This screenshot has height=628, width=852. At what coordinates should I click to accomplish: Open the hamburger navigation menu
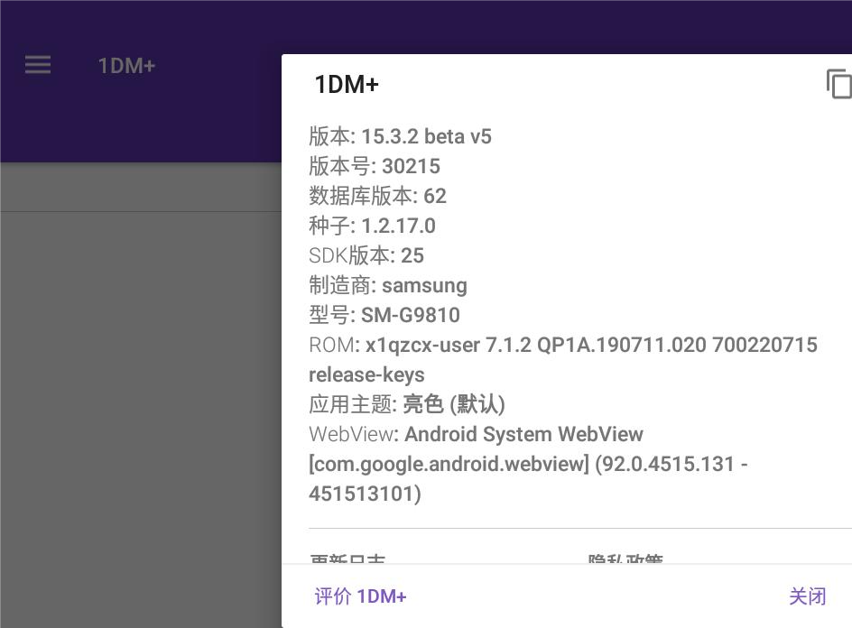coord(38,65)
